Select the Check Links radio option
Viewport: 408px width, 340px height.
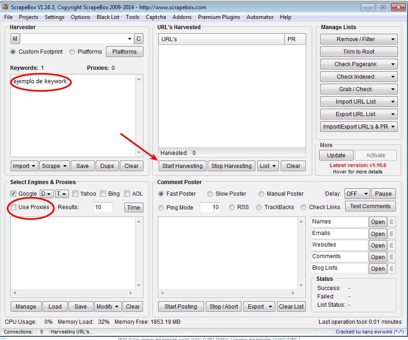click(x=303, y=207)
